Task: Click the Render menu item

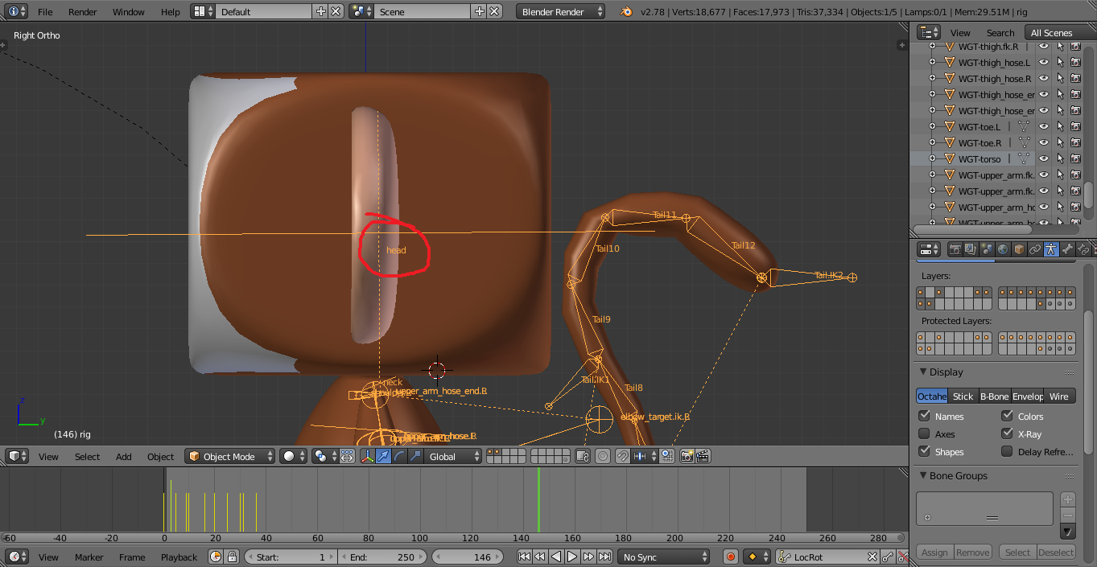Action: pyautogui.click(x=82, y=12)
